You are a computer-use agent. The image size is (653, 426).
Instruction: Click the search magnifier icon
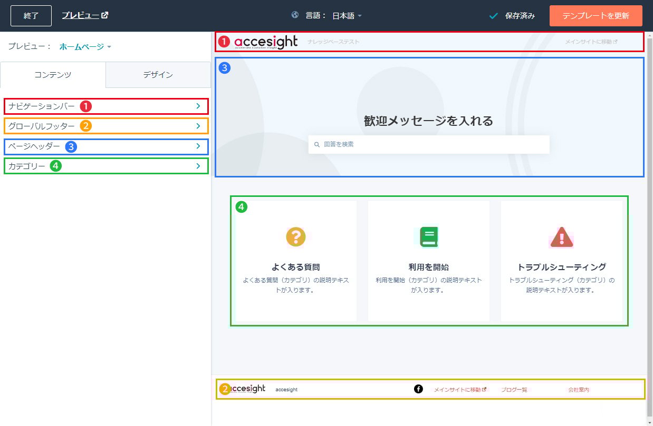pos(316,144)
